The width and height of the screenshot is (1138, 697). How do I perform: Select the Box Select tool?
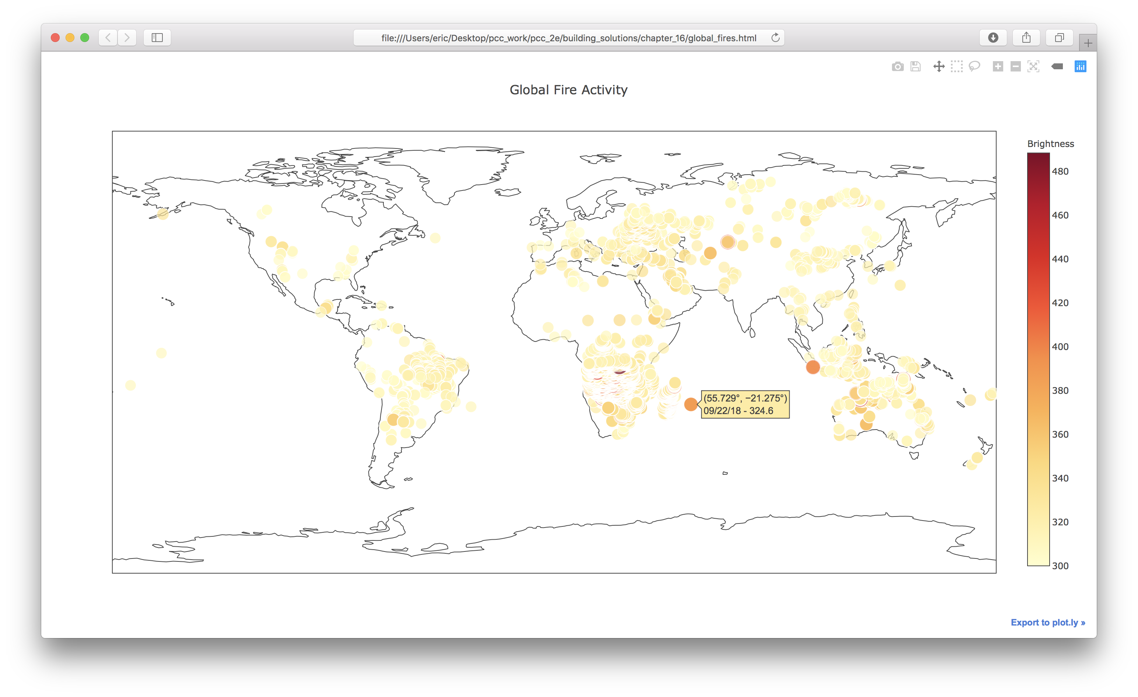click(x=957, y=67)
